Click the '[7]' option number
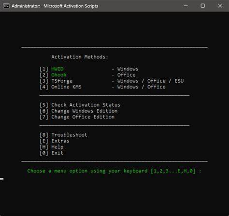This screenshot has height=216, width=229. pos(44,117)
